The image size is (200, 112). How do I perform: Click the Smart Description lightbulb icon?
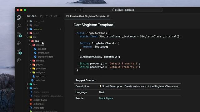tap(100, 86)
